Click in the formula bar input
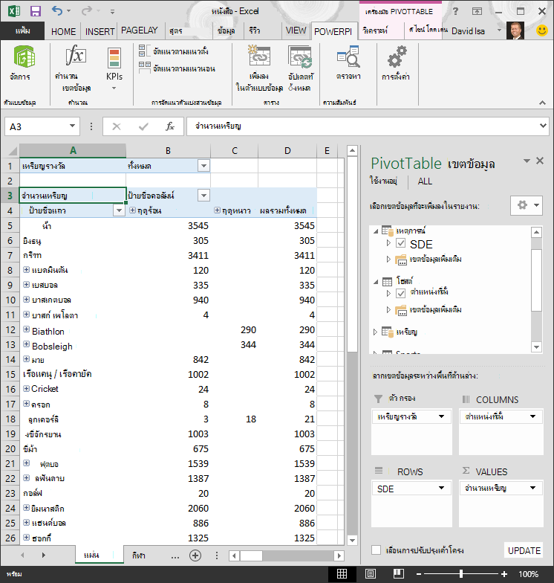 pos(368,126)
